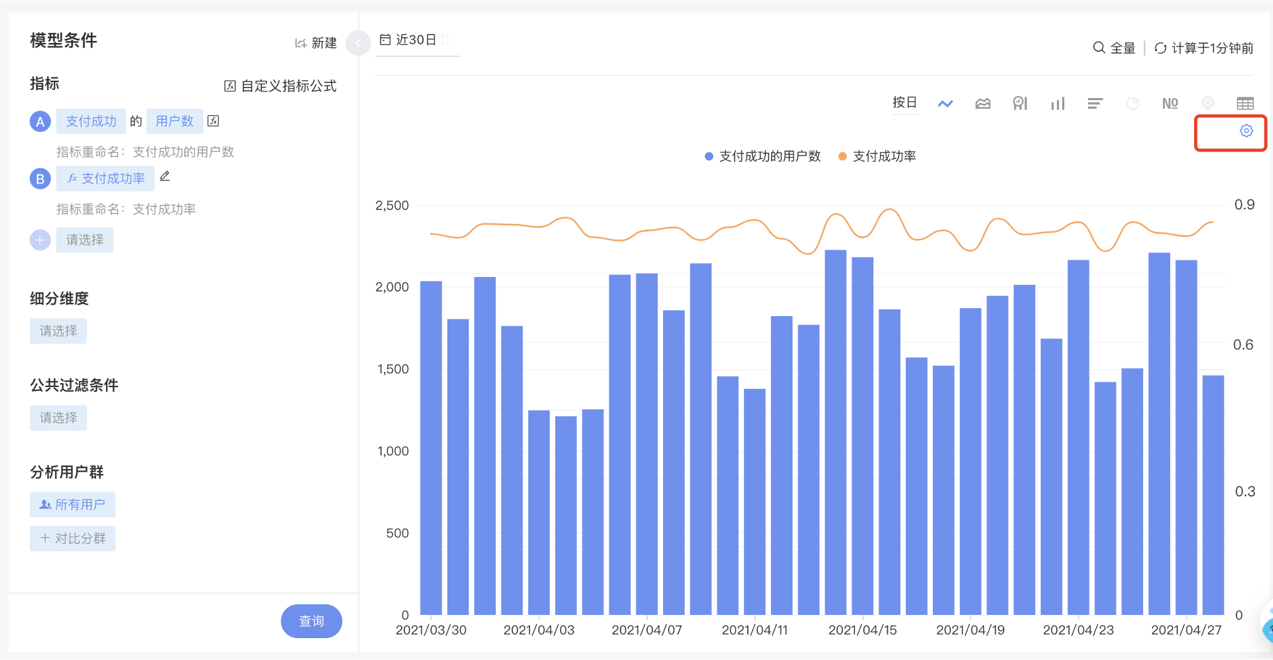
Task: Change the 支付成功 event selector
Action: (x=91, y=121)
